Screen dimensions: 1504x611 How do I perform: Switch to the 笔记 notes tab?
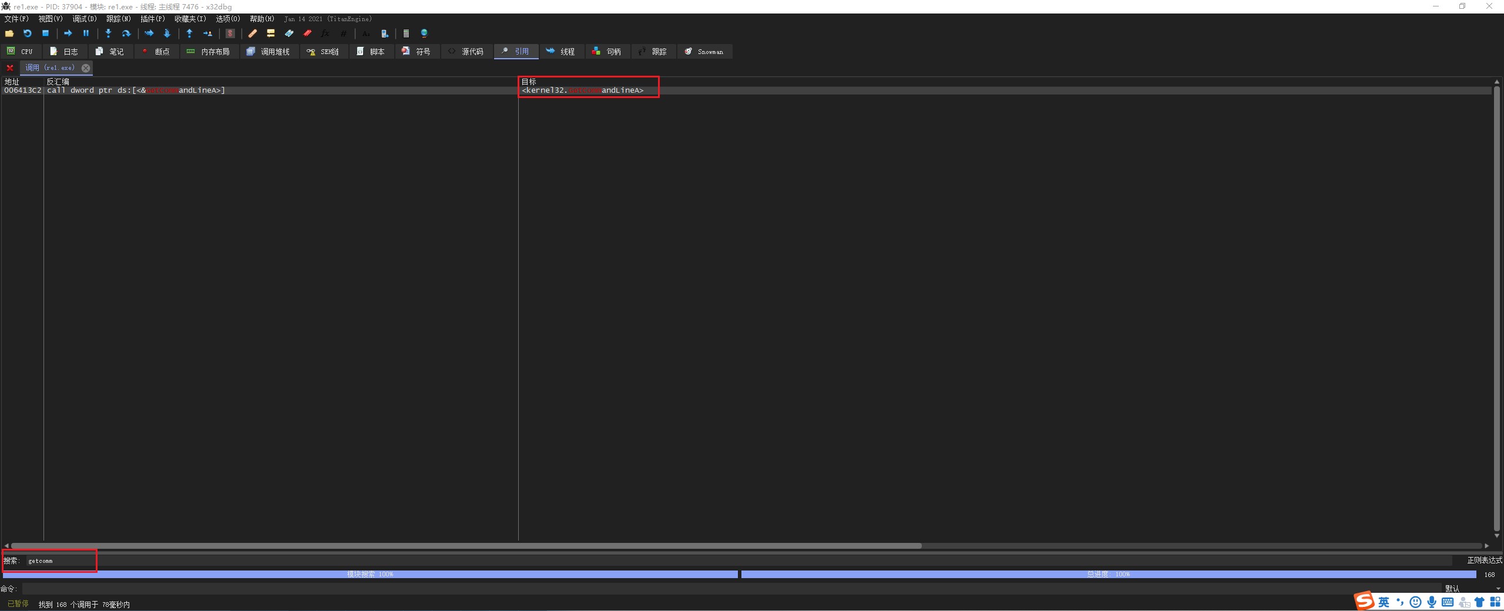[x=110, y=52]
